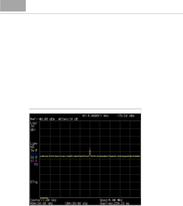This screenshot has height=206, width=183.
Task: Click the orange marker on the signal peak
Action: 90,151
